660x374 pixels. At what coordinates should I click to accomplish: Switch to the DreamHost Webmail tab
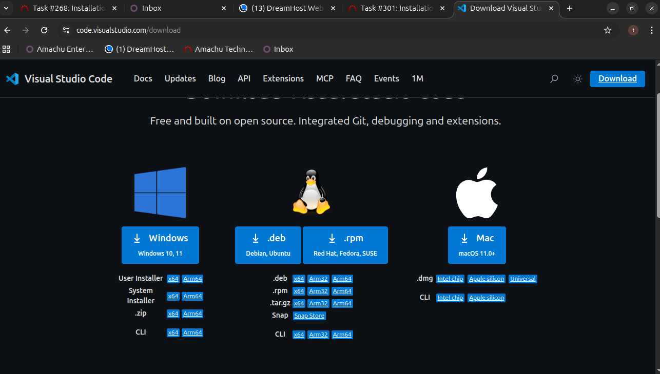(287, 8)
